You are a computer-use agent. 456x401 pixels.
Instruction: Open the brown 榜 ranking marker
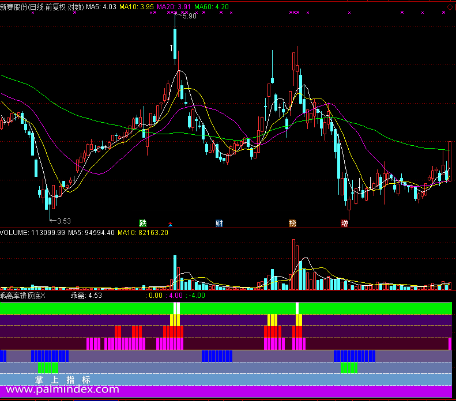(292, 223)
